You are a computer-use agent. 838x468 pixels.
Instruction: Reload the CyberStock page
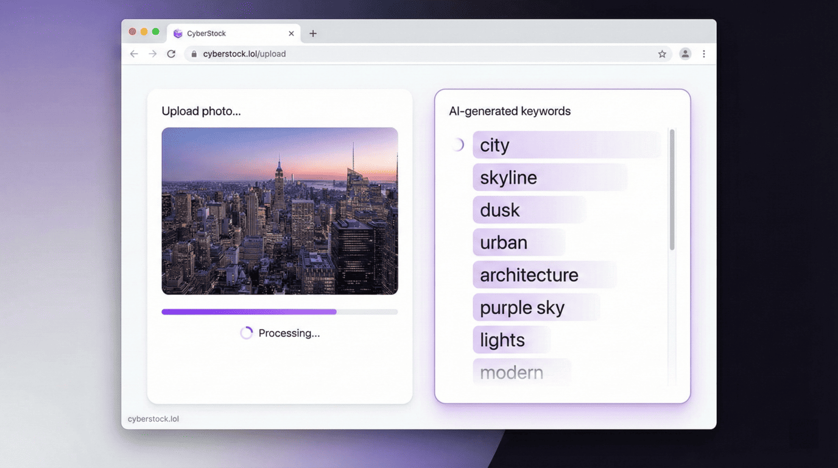pos(171,54)
